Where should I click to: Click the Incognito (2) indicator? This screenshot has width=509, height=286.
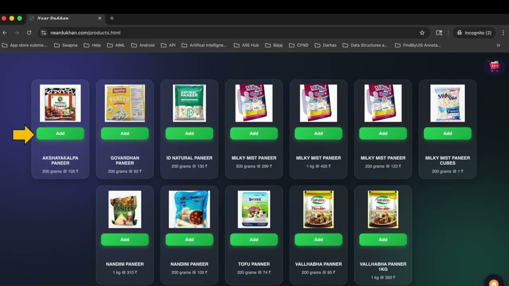(474, 33)
